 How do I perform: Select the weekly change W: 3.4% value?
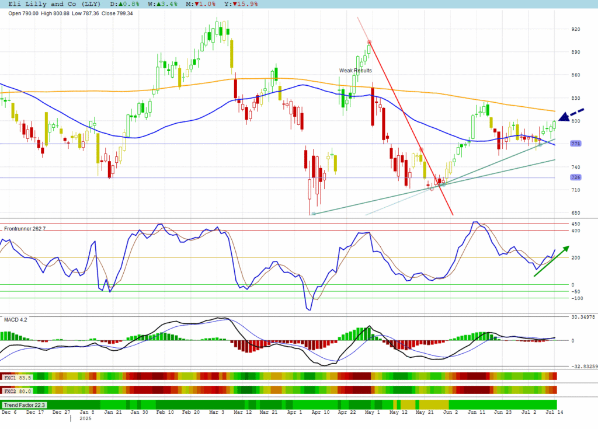click(x=162, y=4)
